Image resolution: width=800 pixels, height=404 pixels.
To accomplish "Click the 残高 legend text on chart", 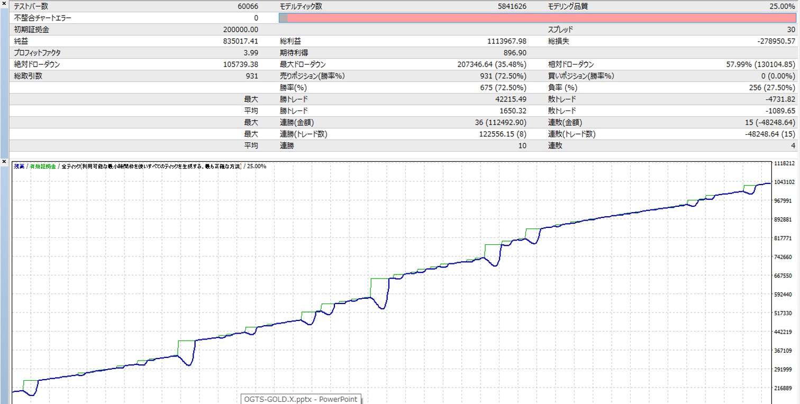I will 19,166.
